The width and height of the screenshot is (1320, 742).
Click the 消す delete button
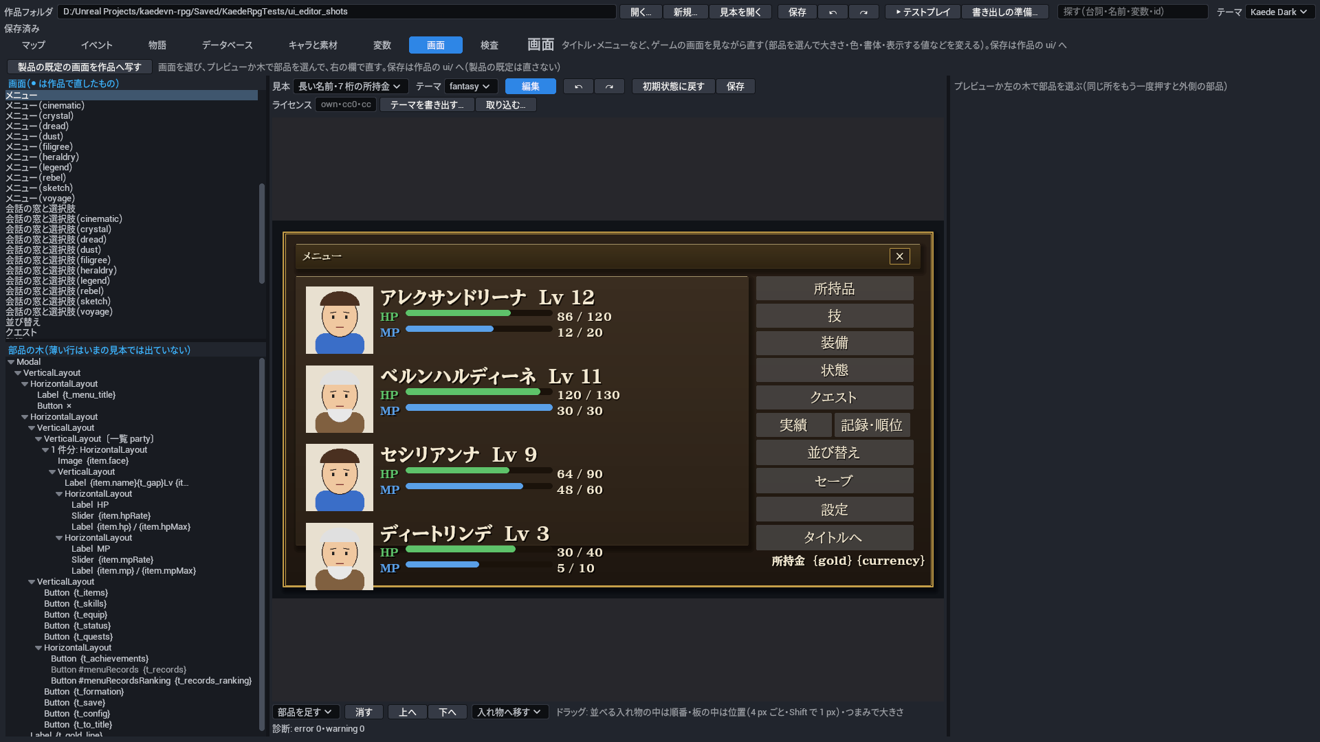pos(364,712)
